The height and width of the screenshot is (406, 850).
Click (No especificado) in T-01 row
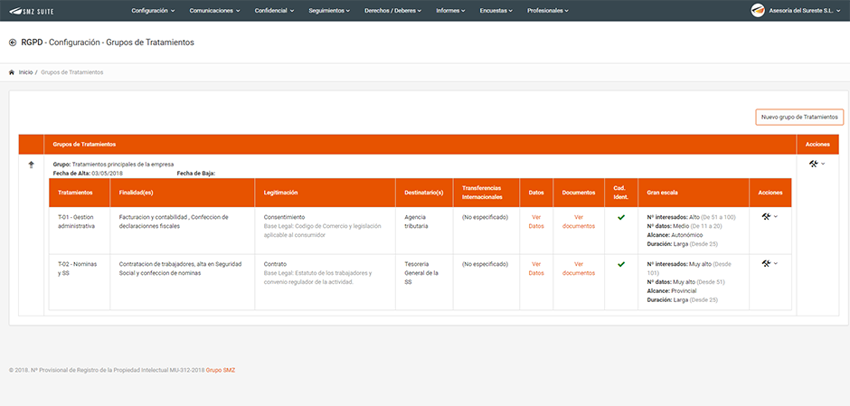pyautogui.click(x=485, y=217)
